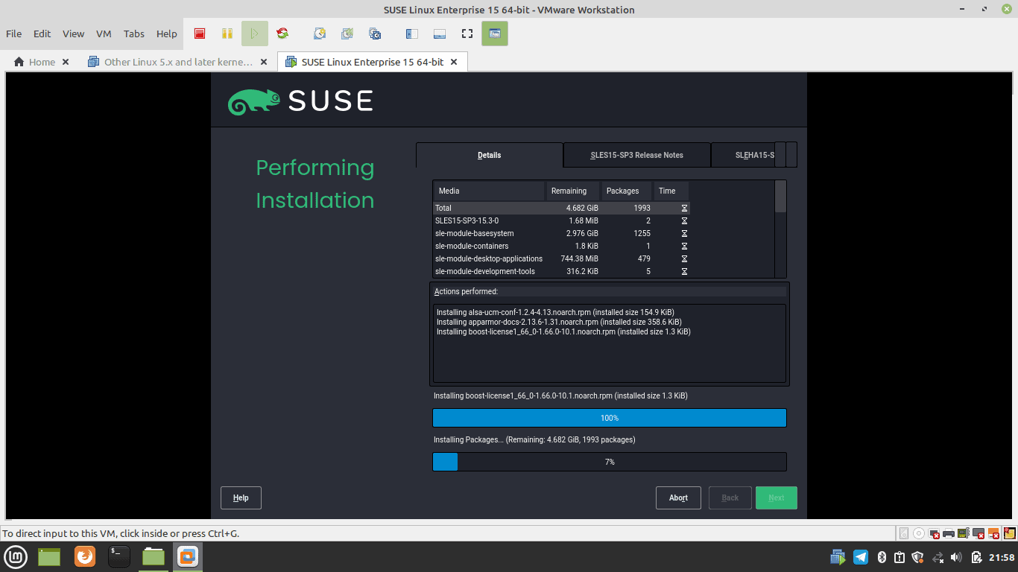The width and height of the screenshot is (1018, 572).
Task: Open the VM menu
Action: (104, 34)
